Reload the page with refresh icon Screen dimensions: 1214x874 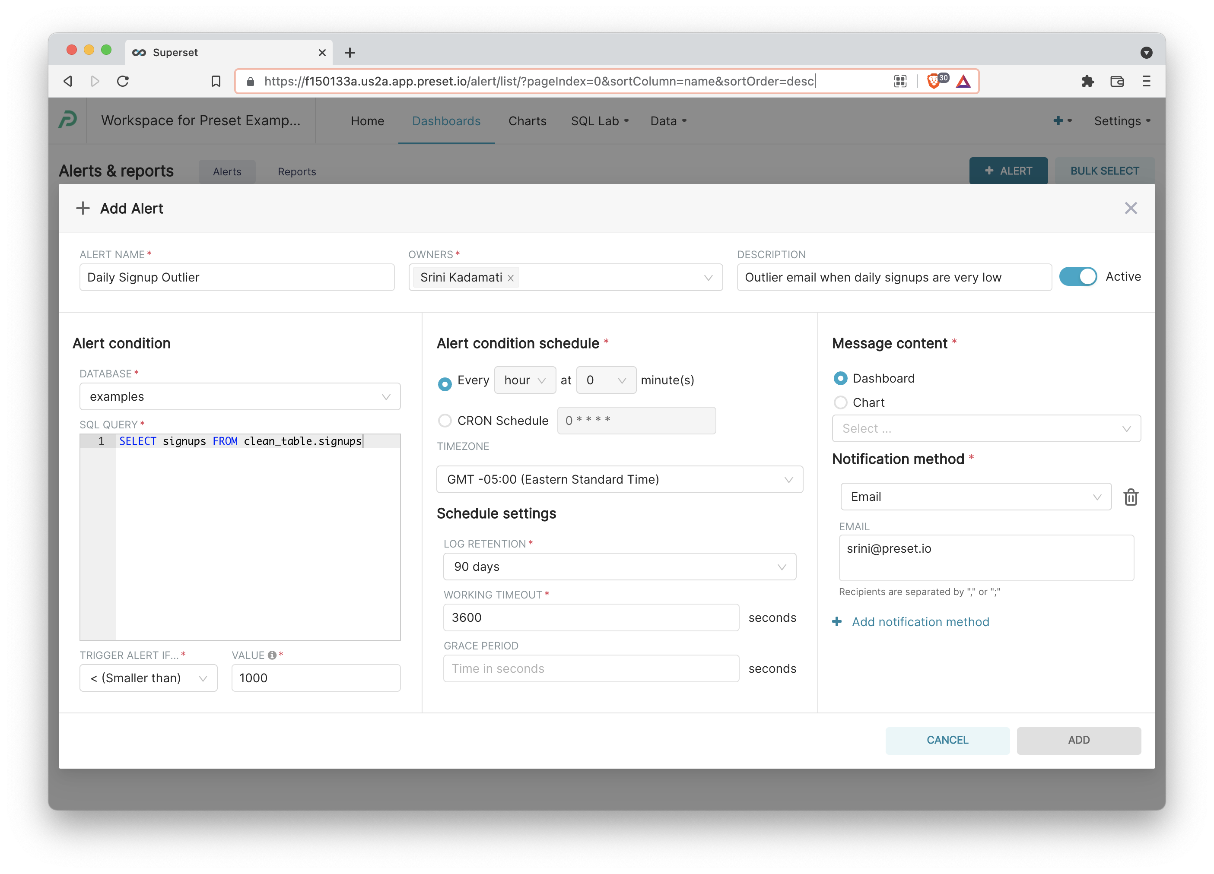123,81
